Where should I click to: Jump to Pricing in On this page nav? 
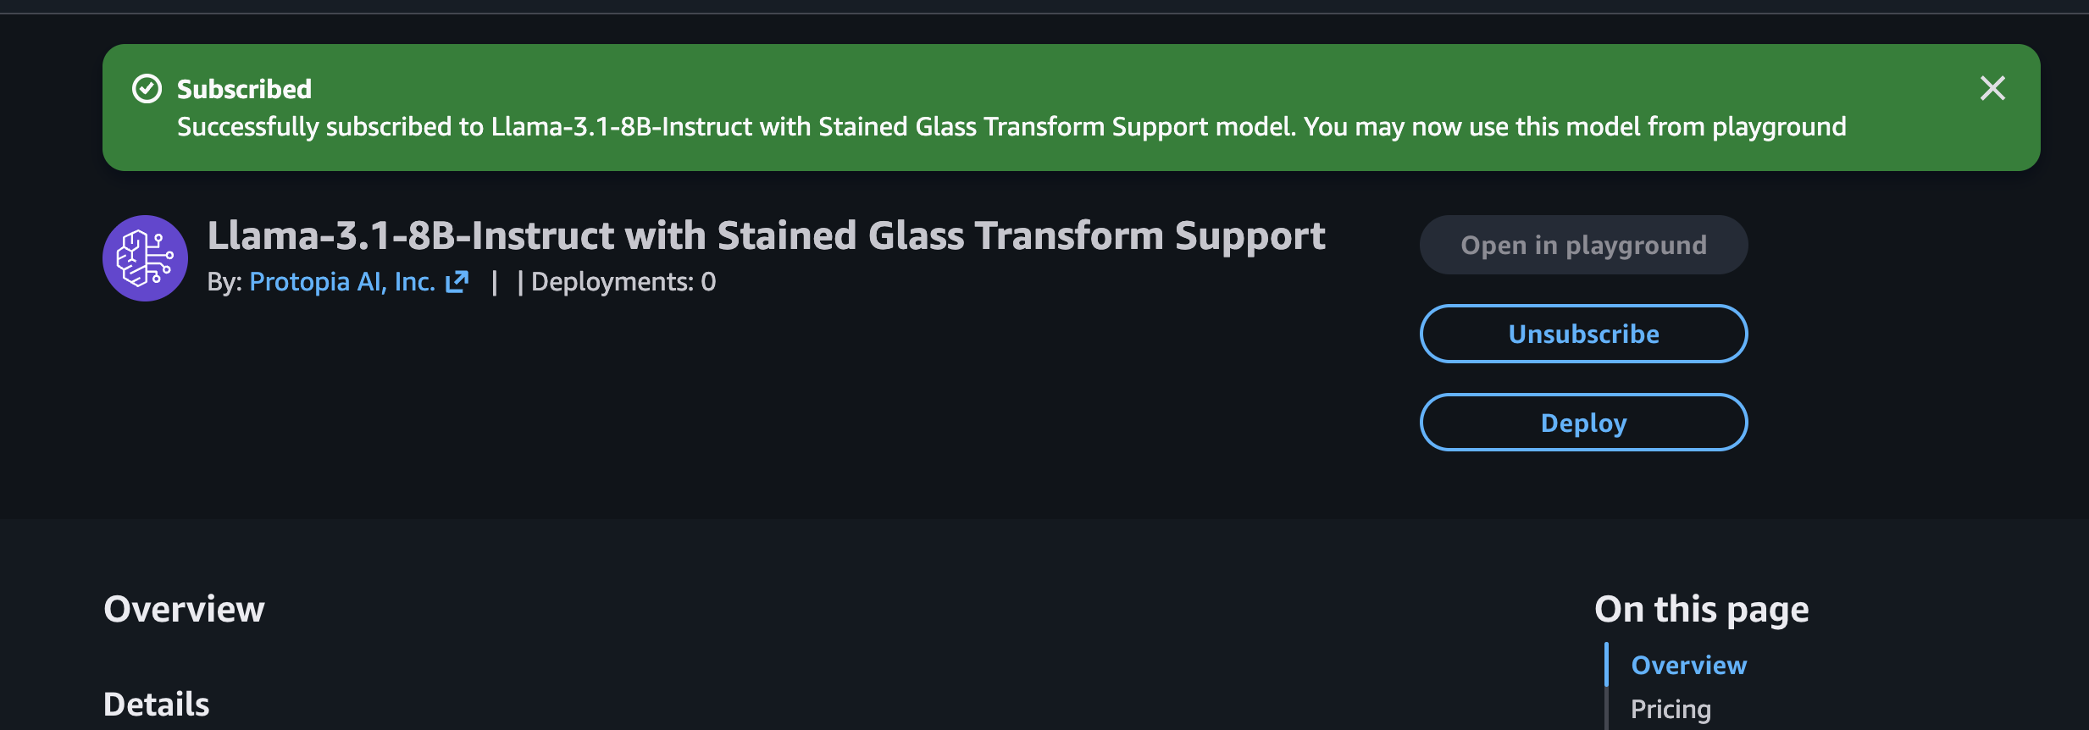click(x=1671, y=709)
